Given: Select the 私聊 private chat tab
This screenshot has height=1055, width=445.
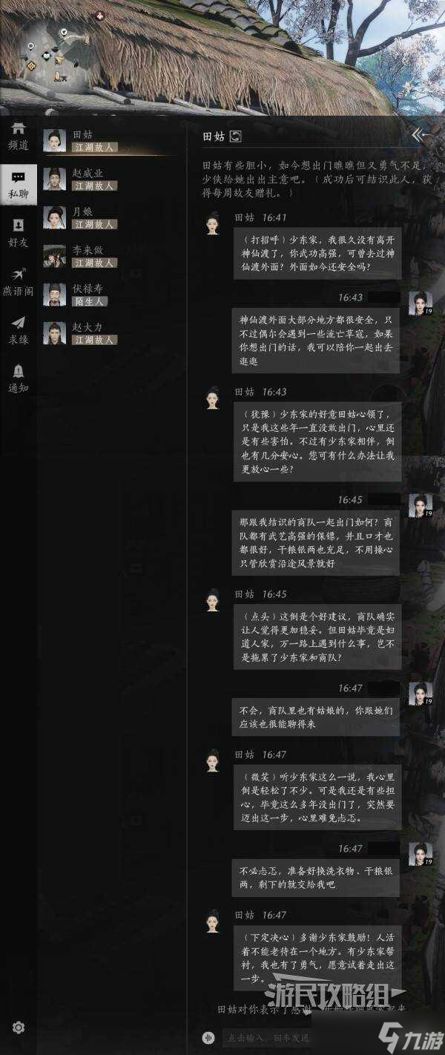Looking at the screenshot, I should (x=18, y=185).
